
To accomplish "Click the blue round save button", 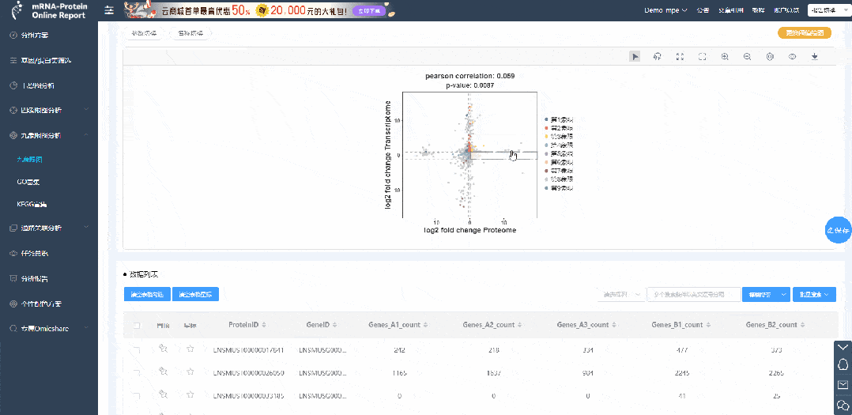I will pyautogui.click(x=838, y=230).
